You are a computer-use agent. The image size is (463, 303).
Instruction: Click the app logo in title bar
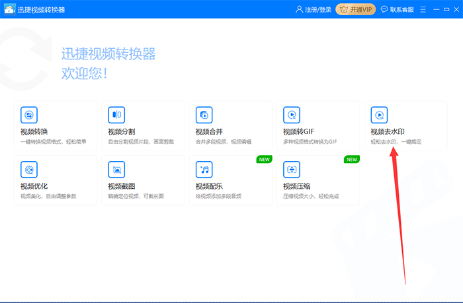tap(10, 9)
